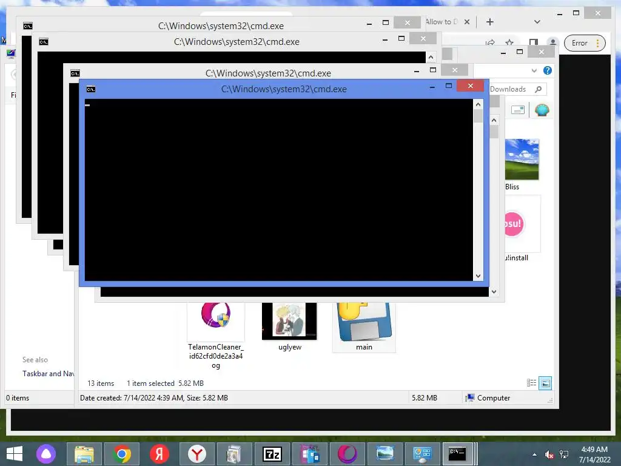The width and height of the screenshot is (621, 466).
Task: Select the TelamonCleaner installer file
Action: click(x=216, y=336)
